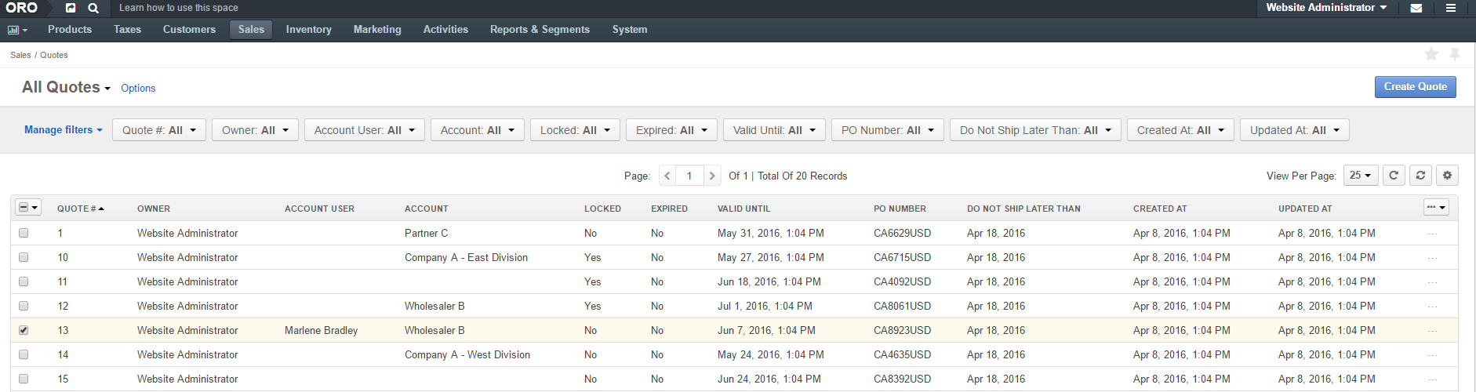Open grid settings gear
1476x392 pixels.
(x=1447, y=176)
